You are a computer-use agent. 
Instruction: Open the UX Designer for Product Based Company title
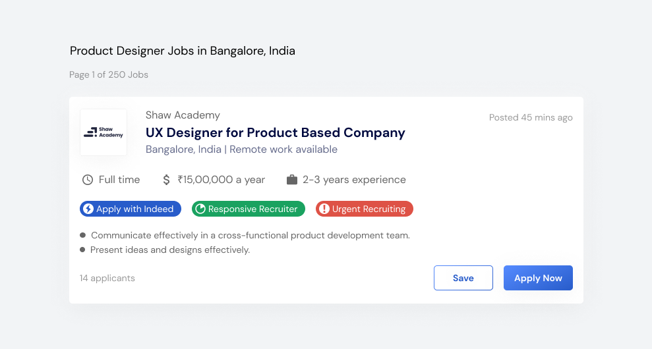point(276,132)
